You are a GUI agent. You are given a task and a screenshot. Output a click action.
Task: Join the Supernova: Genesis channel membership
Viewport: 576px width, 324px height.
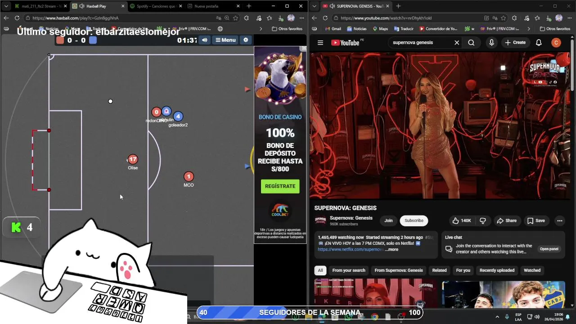point(388,220)
